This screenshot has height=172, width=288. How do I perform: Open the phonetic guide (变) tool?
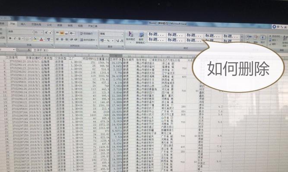[49, 39]
